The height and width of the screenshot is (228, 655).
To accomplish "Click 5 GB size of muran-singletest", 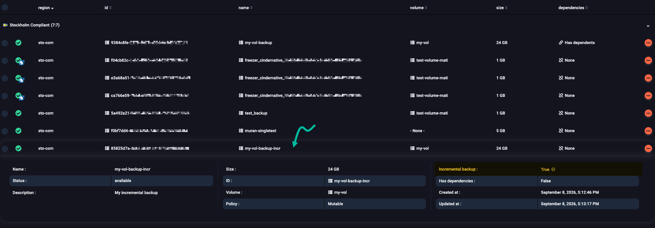I will [500, 131].
